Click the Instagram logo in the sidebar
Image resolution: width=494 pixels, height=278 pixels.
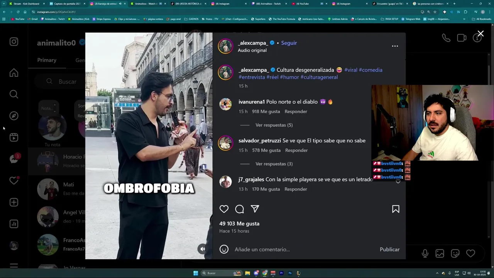(14, 42)
